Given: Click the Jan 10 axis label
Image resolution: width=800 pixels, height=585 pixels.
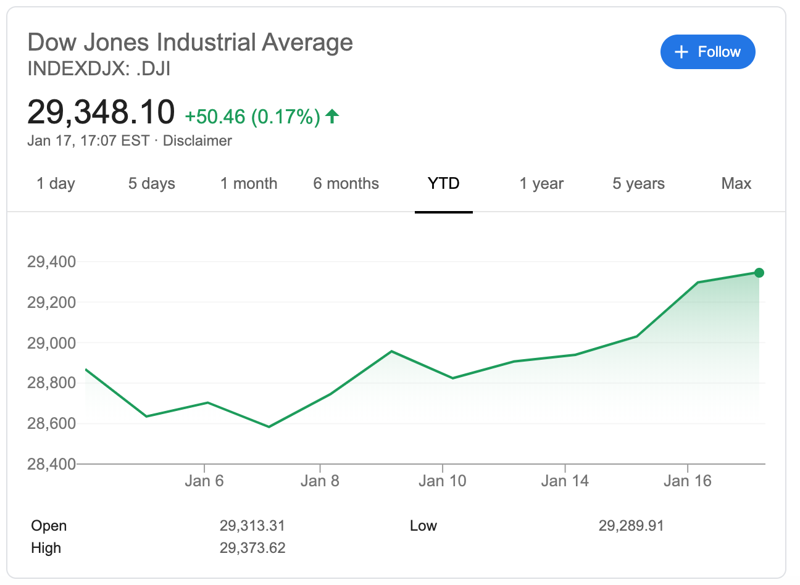Looking at the screenshot, I should [443, 481].
